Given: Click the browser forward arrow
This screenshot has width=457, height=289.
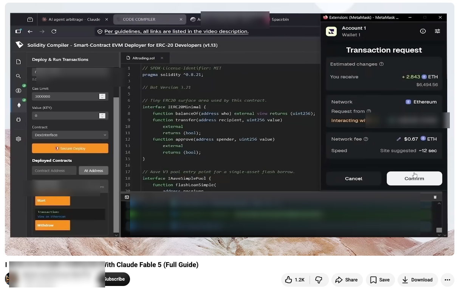Looking at the screenshot, I should click(x=42, y=31).
